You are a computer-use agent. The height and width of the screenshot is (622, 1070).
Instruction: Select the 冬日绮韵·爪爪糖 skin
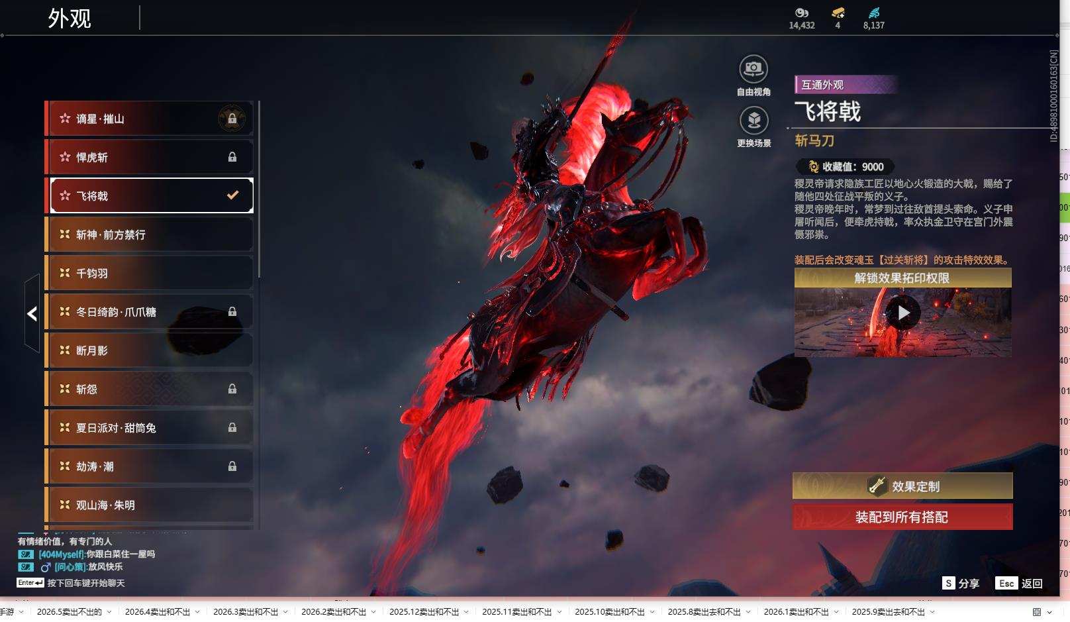(x=150, y=311)
